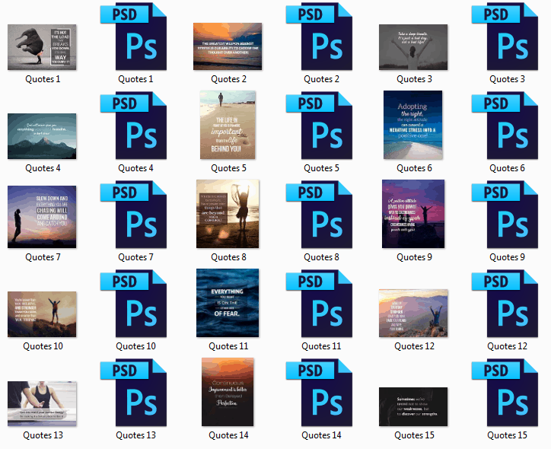Click the Quotes 10 label under PSD icon
The image size is (551, 449).
[x=135, y=346]
